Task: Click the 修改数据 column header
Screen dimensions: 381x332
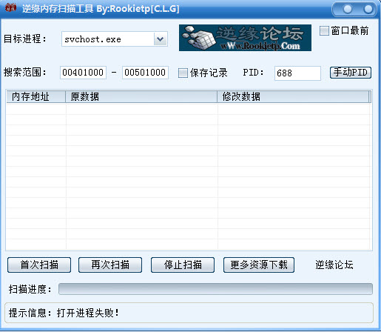Action: [x=294, y=96]
